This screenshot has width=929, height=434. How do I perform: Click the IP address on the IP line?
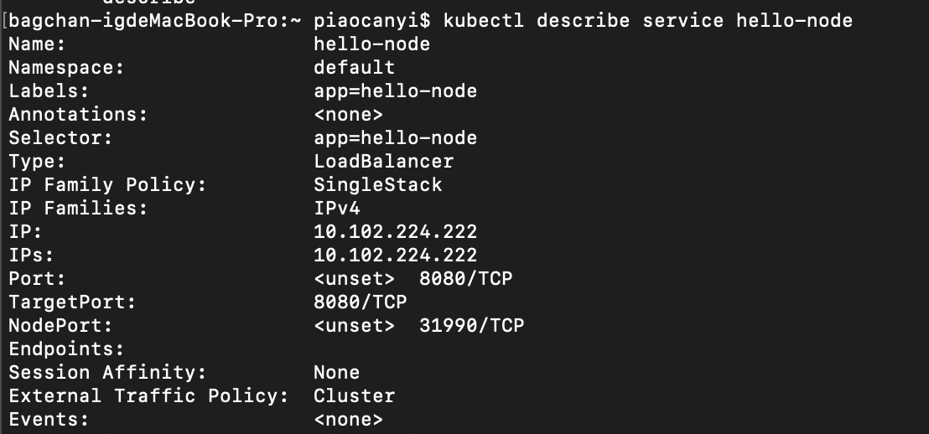(395, 231)
